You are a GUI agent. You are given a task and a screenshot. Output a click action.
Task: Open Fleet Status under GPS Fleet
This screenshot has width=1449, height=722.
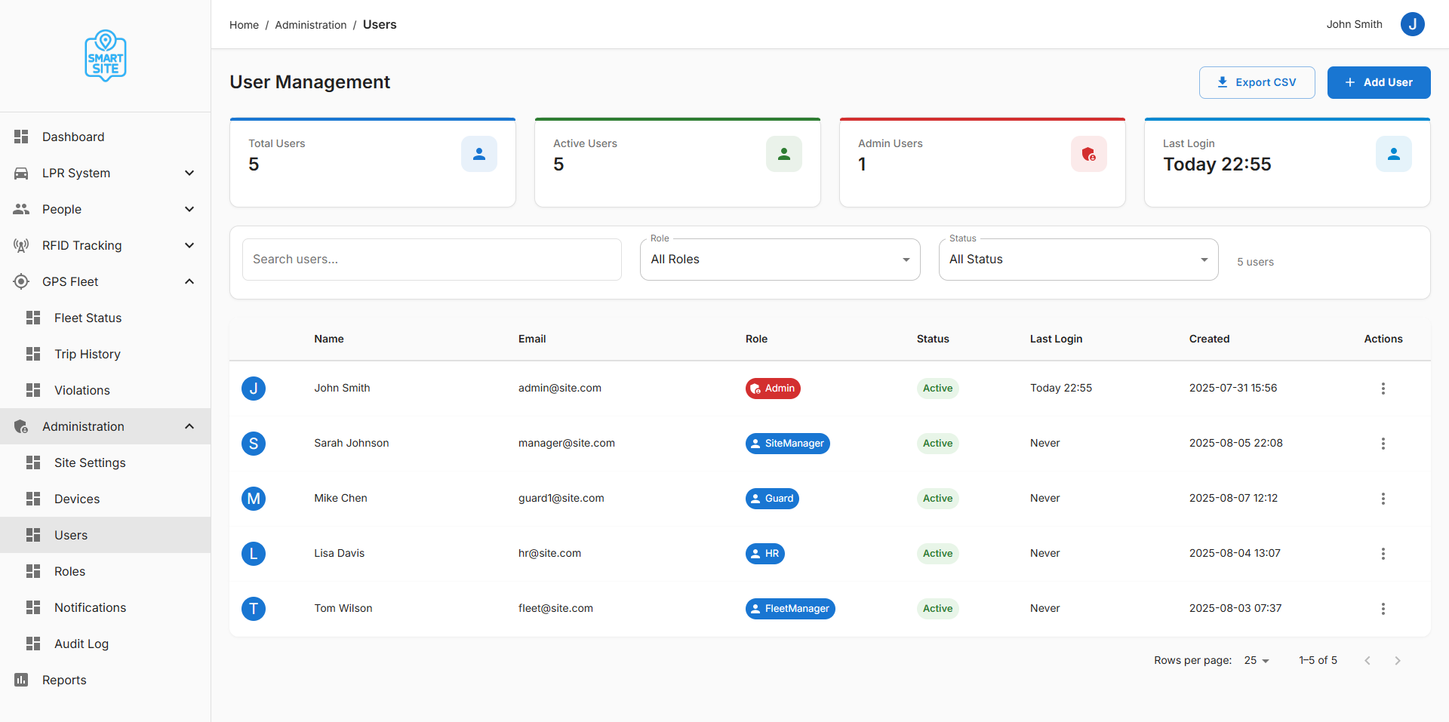pos(88,318)
